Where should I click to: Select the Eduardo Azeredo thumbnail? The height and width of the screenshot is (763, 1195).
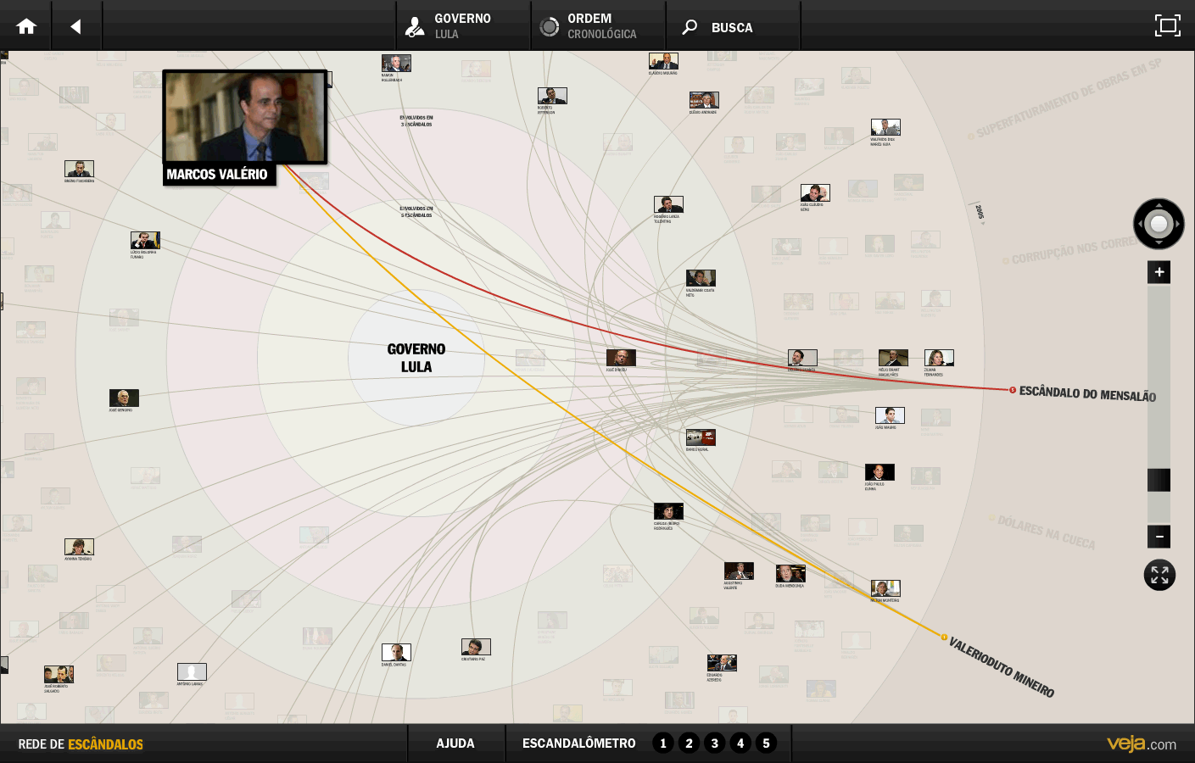pyautogui.click(x=722, y=663)
